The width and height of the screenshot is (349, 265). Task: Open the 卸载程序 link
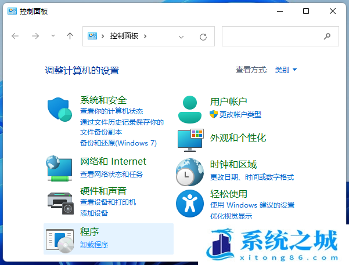click(94, 245)
